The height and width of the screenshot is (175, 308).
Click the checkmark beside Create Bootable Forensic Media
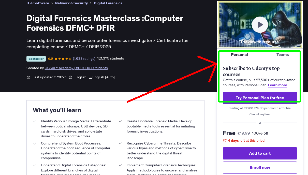click(121, 121)
